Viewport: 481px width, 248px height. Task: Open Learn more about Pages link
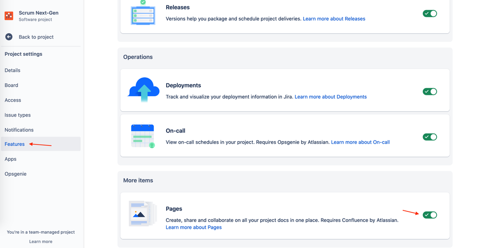point(194,227)
